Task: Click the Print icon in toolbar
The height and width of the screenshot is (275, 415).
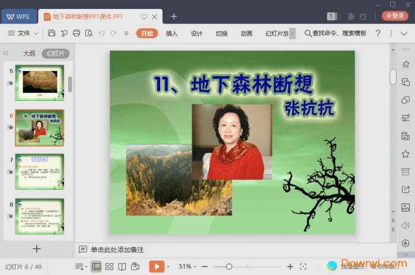Action: (x=76, y=33)
